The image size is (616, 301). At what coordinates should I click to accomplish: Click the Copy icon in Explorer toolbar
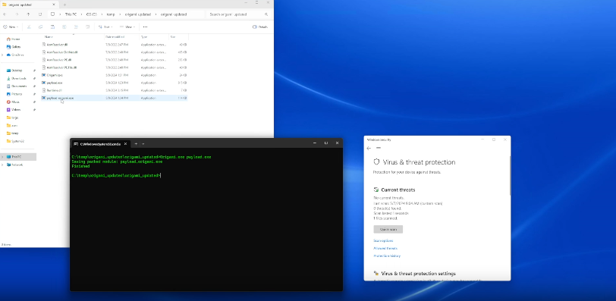40,27
